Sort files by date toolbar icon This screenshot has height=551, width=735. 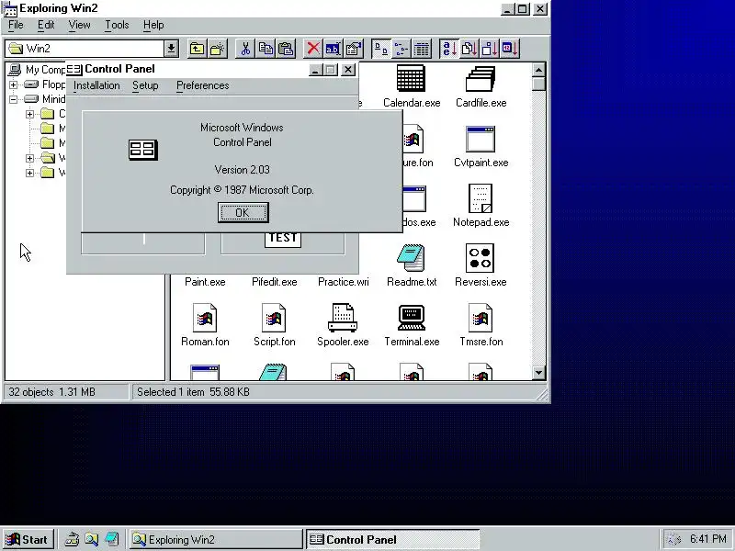click(x=510, y=49)
